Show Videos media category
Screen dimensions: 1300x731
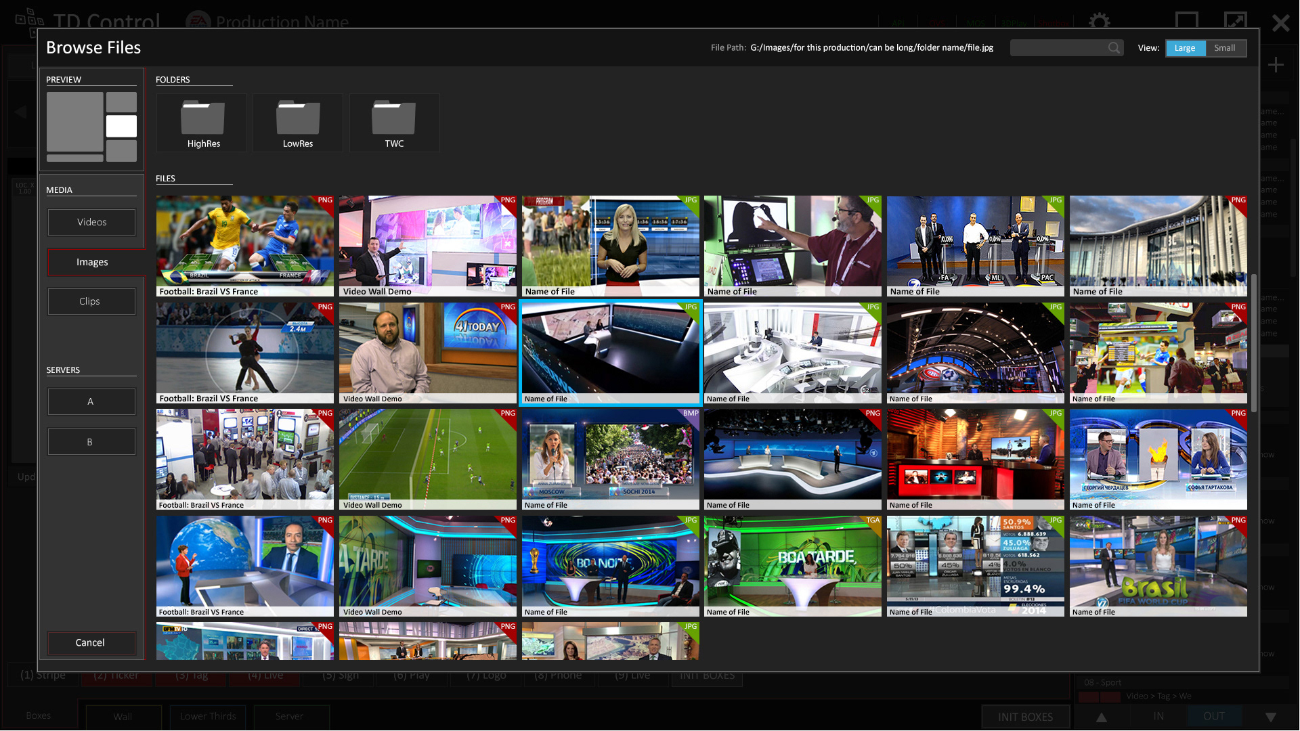click(x=91, y=222)
